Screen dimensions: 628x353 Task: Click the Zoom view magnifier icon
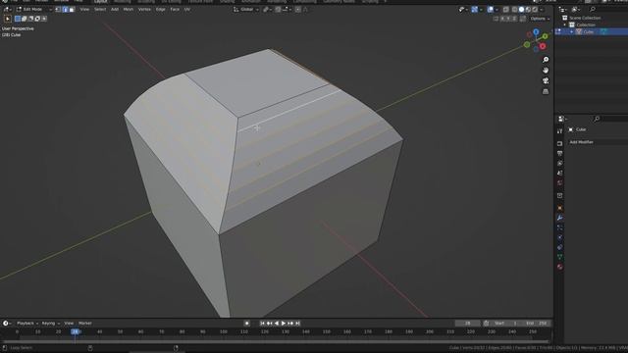(546, 60)
